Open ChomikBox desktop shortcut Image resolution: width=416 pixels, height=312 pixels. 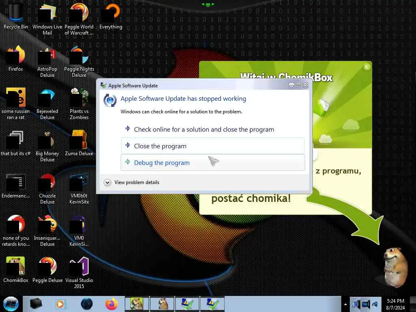point(15,269)
